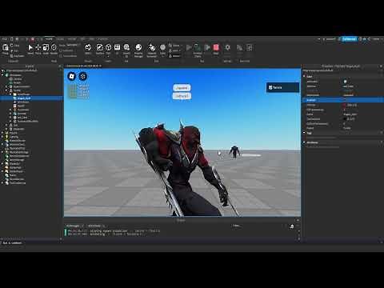Click the distant character in the 3D viewport
This screenshot has height=288, width=384.
[234, 152]
